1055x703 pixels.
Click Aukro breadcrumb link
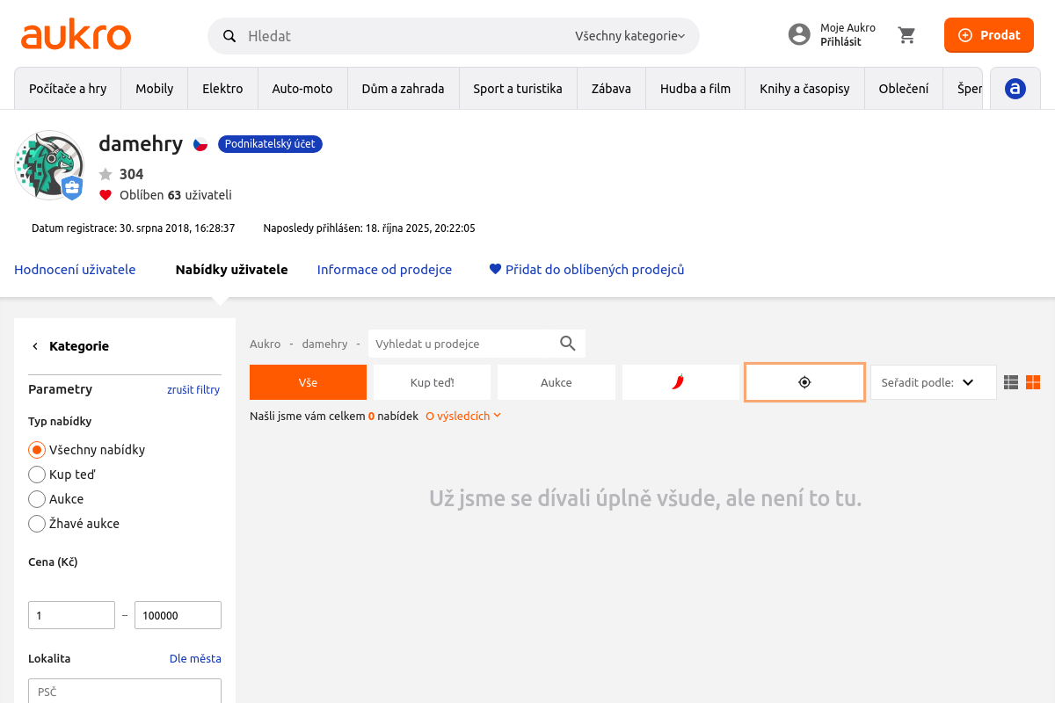(x=266, y=344)
